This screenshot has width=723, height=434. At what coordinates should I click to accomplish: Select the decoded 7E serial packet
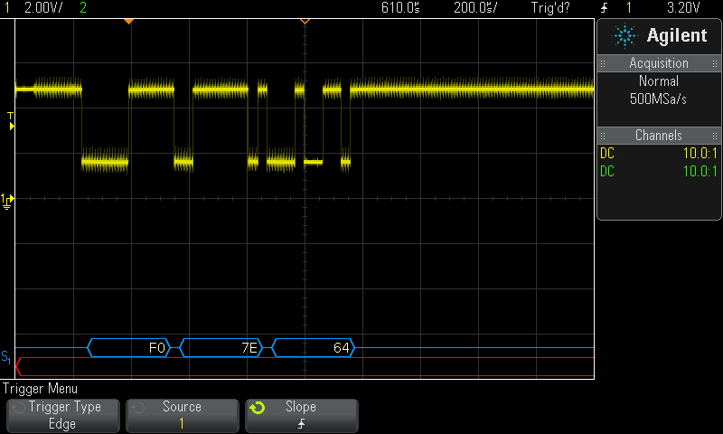[x=226, y=347]
